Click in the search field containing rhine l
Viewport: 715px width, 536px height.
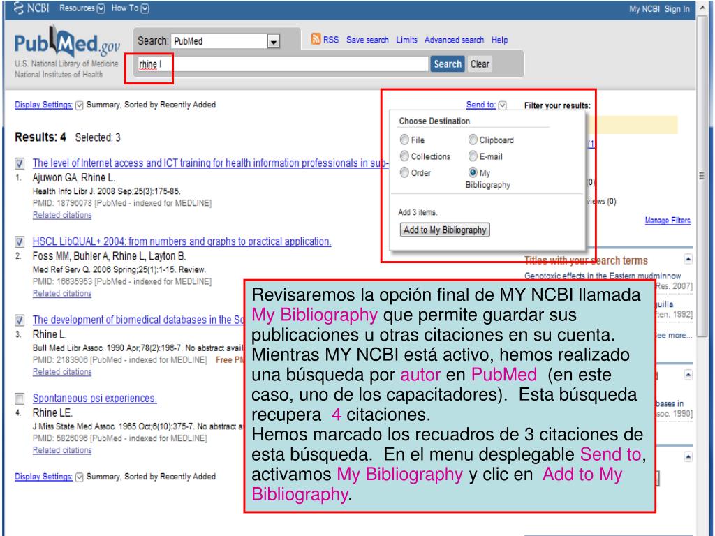tap(282, 64)
